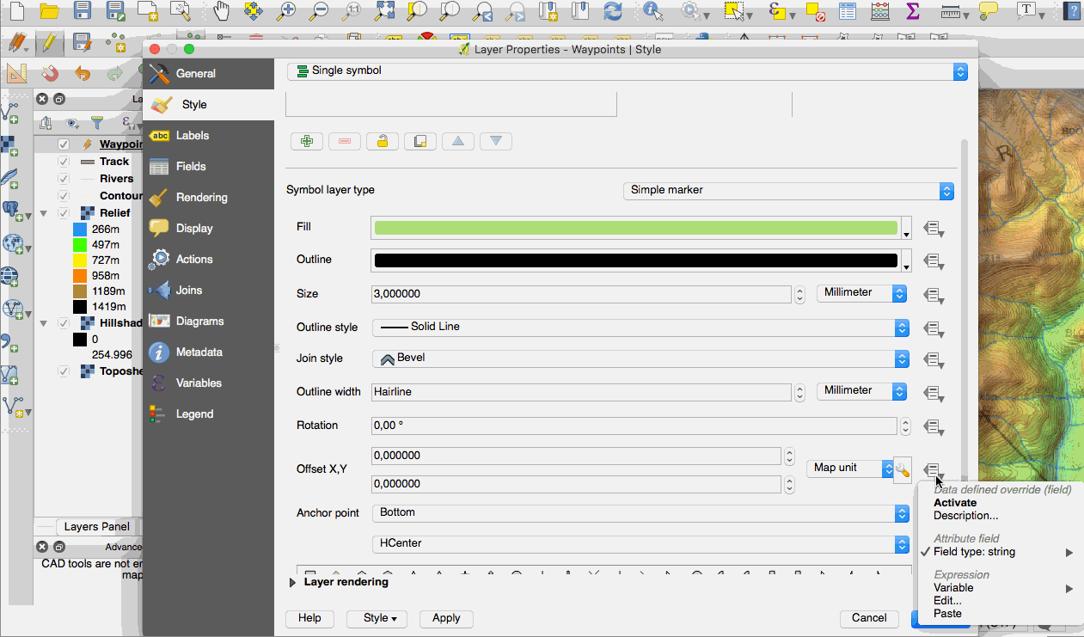Screen dimensions: 1084x637
Task: Open the Join style Bevel dropdown
Action: 640,358
